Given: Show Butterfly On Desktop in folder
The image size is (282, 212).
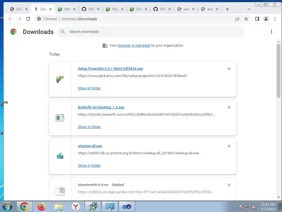Looking at the screenshot, I should (x=89, y=127).
